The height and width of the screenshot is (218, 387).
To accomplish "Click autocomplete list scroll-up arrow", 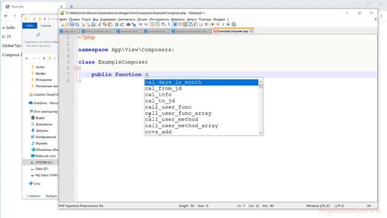I will 261,82.
